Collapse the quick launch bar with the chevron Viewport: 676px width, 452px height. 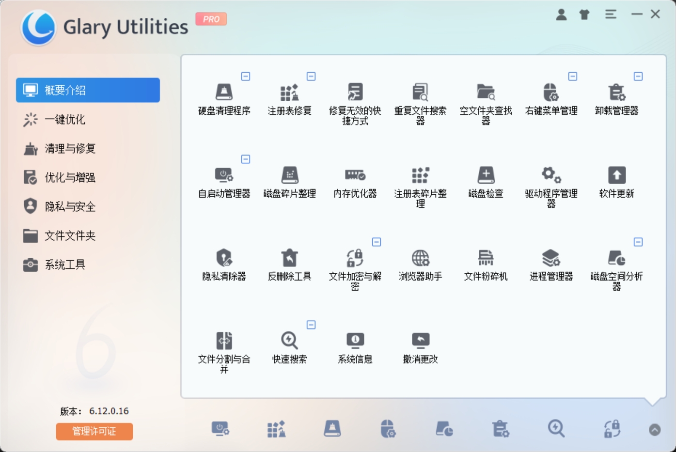coord(655,429)
